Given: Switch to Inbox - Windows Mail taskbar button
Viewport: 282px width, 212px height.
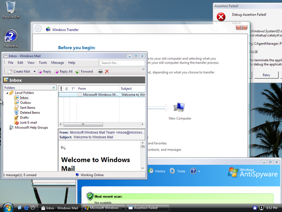Looking at the screenshot, I should click(60, 208).
